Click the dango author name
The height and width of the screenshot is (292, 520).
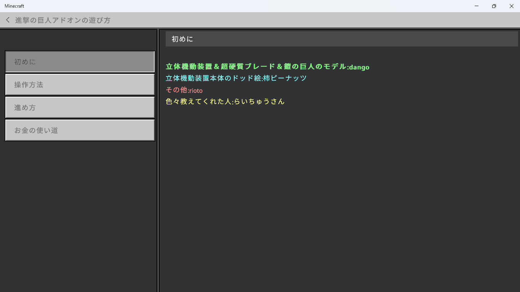pos(359,67)
